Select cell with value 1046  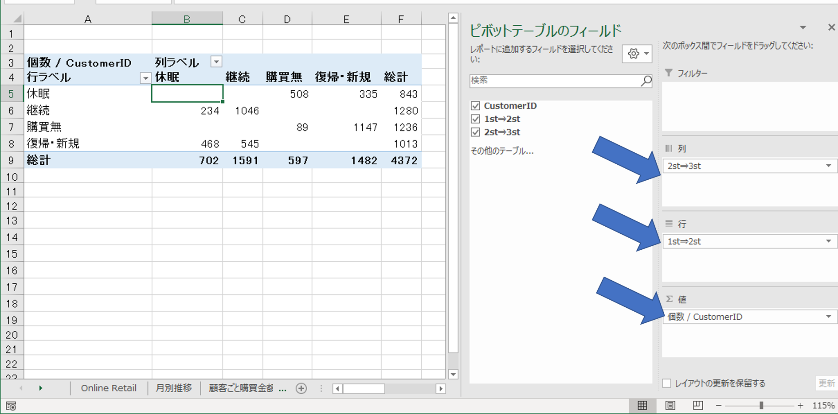pos(243,111)
